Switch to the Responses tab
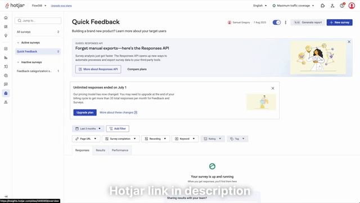Viewport: 360px width, 203px height. point(82,151)
